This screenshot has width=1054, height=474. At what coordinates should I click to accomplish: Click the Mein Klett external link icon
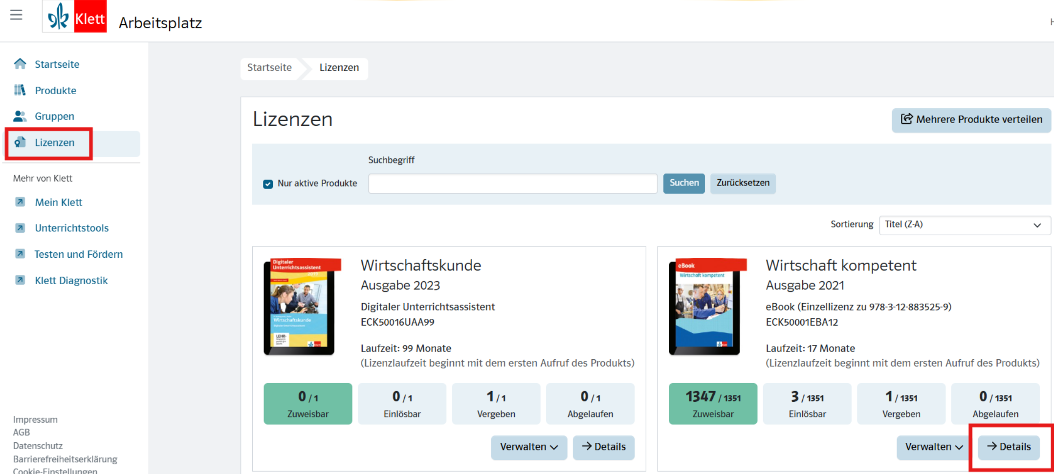tap(20, 202)
